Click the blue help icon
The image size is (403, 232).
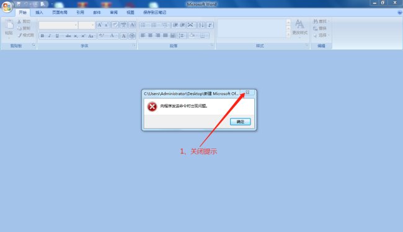pyautogui.click(x=400, y=12)
